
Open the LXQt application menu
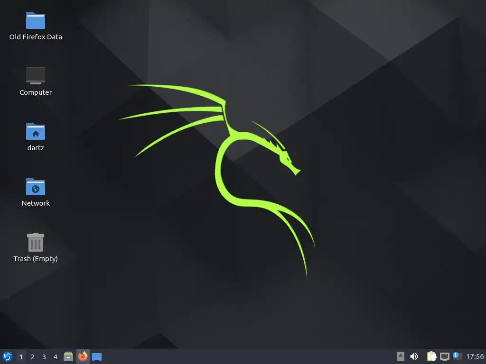click(7, 356)
